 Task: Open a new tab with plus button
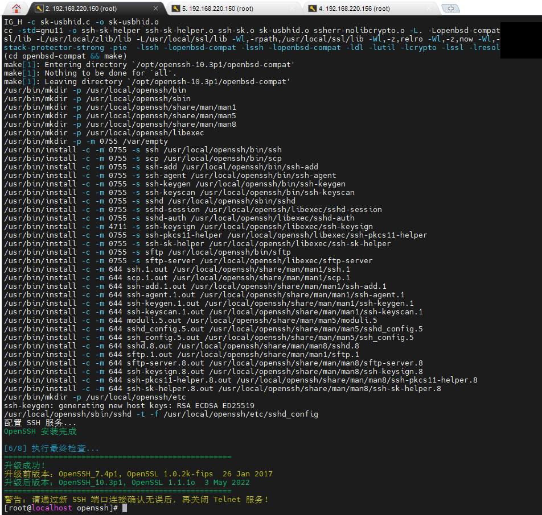(x=451, y=9)
